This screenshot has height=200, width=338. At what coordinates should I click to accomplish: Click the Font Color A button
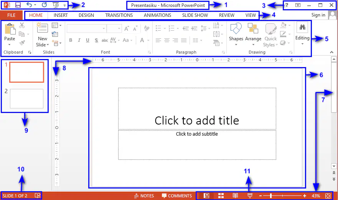click(142, 40)
